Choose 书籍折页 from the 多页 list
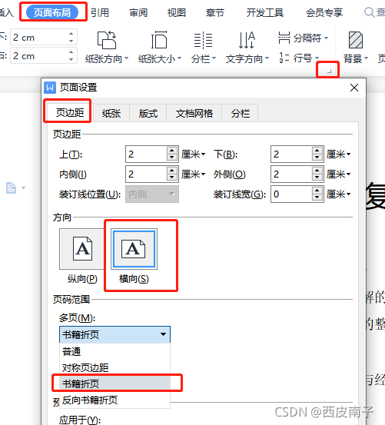 pyautogui.click(x=115, y=383)
